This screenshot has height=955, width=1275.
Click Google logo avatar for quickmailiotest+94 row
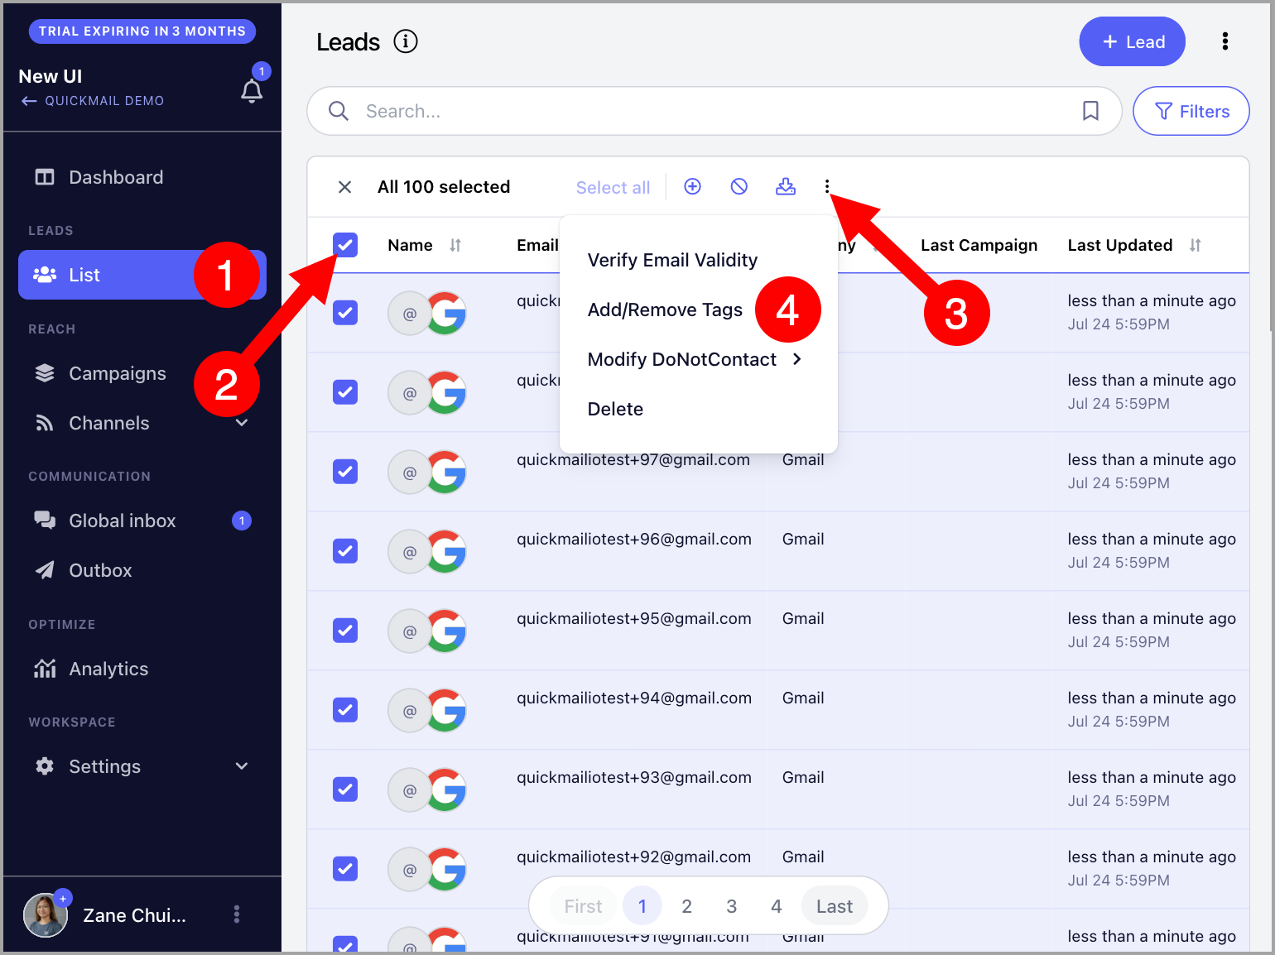click(447, 711)
